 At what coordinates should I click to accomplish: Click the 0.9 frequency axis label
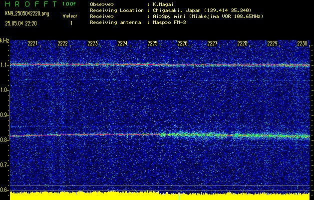click(x=4, y=115)
